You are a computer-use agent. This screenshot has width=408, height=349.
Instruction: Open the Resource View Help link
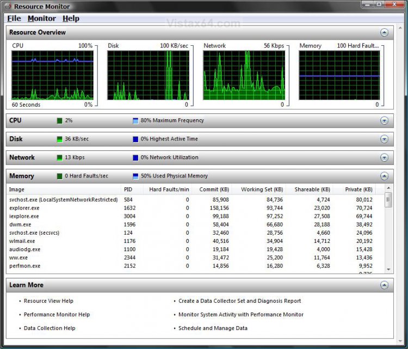pos(48,301)
